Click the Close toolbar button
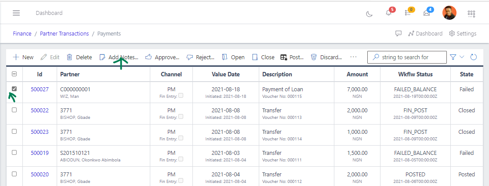489x186 pixels. tap(263, 57)
